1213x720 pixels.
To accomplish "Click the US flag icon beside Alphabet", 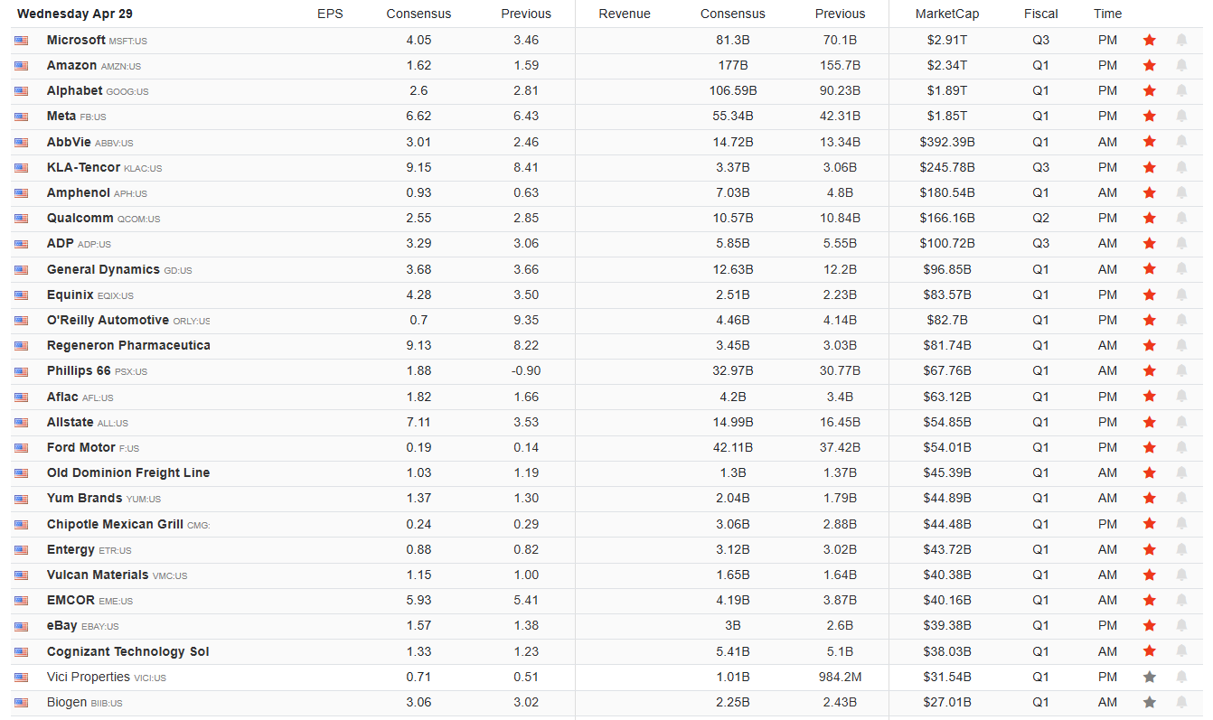I will 22,91.
